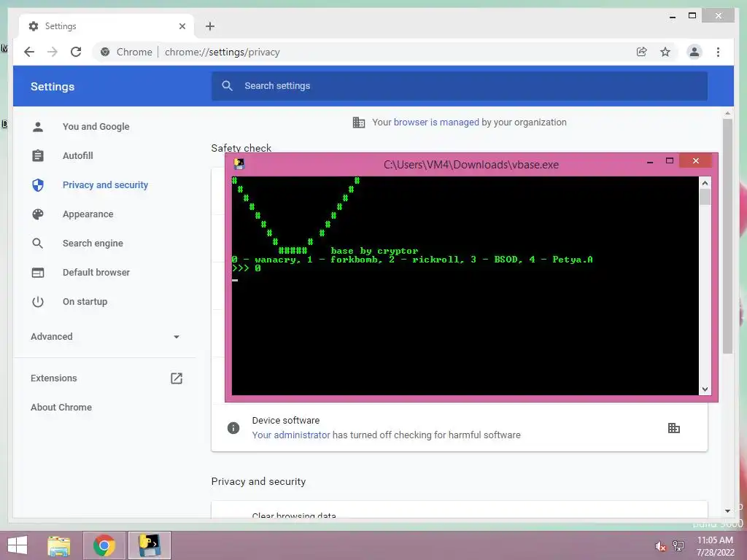Click the search magnifier icon in Settings
Image resolution: width=747 pixels, height=560 pixels.
click(228, 86)
